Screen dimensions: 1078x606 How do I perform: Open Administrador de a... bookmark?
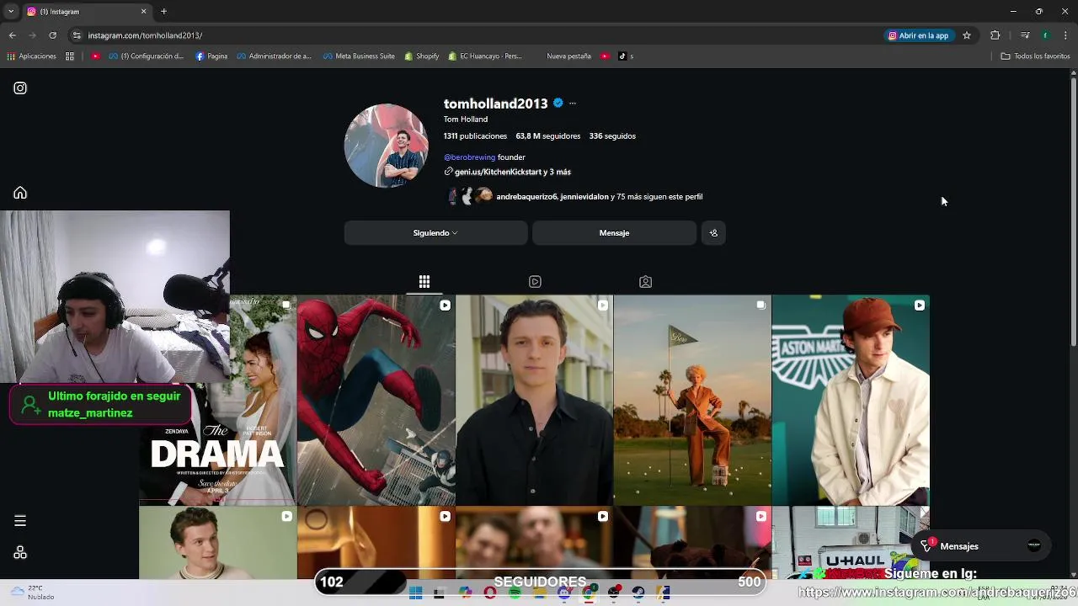pyautogui.click(x=275, y=56)
